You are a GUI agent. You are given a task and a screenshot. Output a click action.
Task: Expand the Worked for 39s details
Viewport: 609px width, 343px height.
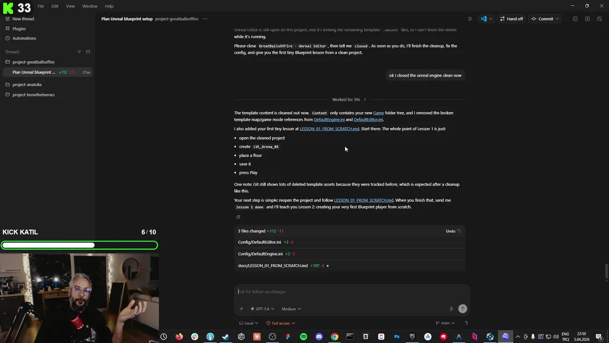(349, 100)
